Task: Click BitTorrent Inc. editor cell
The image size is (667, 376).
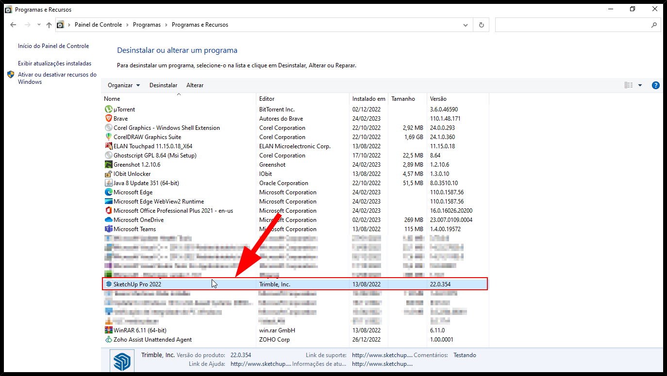Action: 277,110
